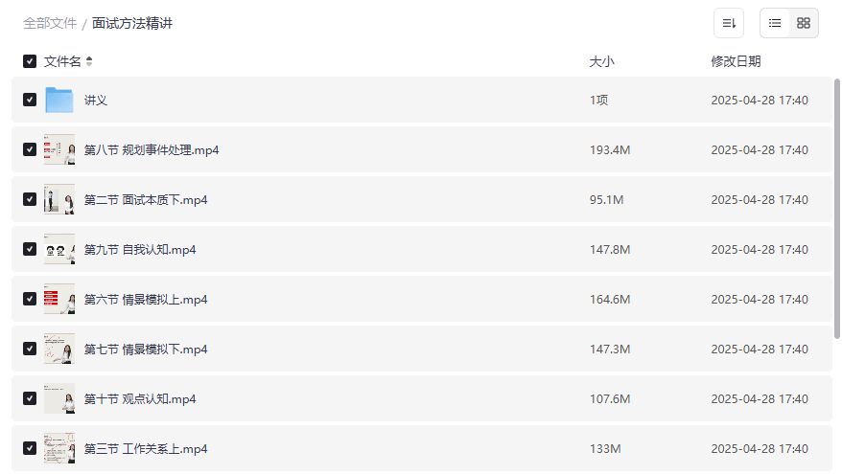Screen dimensions: 842x474
Task: Uncheck the 第七节 情景模拟下.mp4 checkbox
Action: (30, 350)
